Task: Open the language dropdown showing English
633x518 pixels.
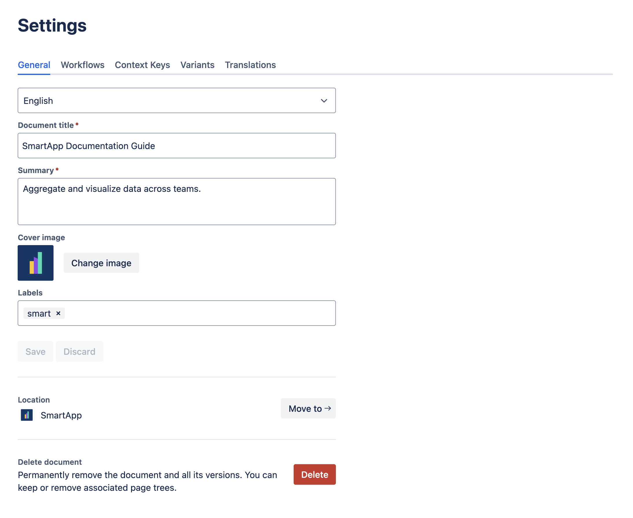Action: pyautogui.click(x=176, y=100)
